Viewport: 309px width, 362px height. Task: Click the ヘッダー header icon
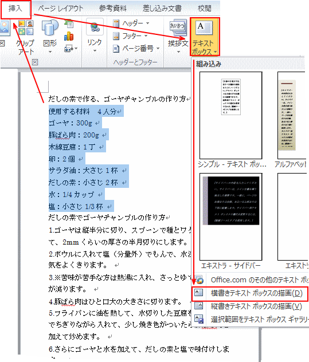coord(116,23)
